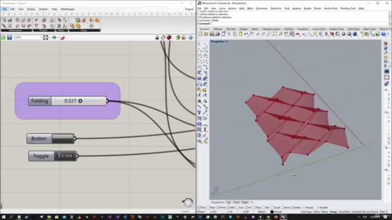Image resolution: width=392 pixels, height=220 pixels.
Task: Switch to the Curve Tools toolbar tab
Action: [318, 29]
